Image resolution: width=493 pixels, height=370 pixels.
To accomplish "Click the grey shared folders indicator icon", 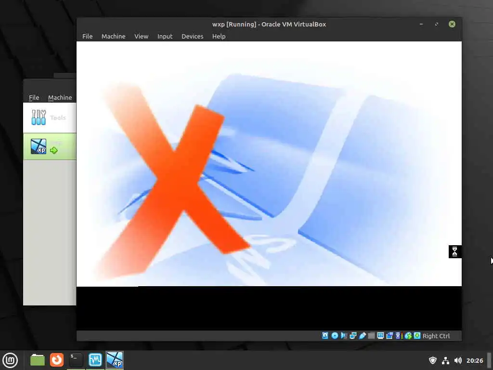I will coord(371,336).
